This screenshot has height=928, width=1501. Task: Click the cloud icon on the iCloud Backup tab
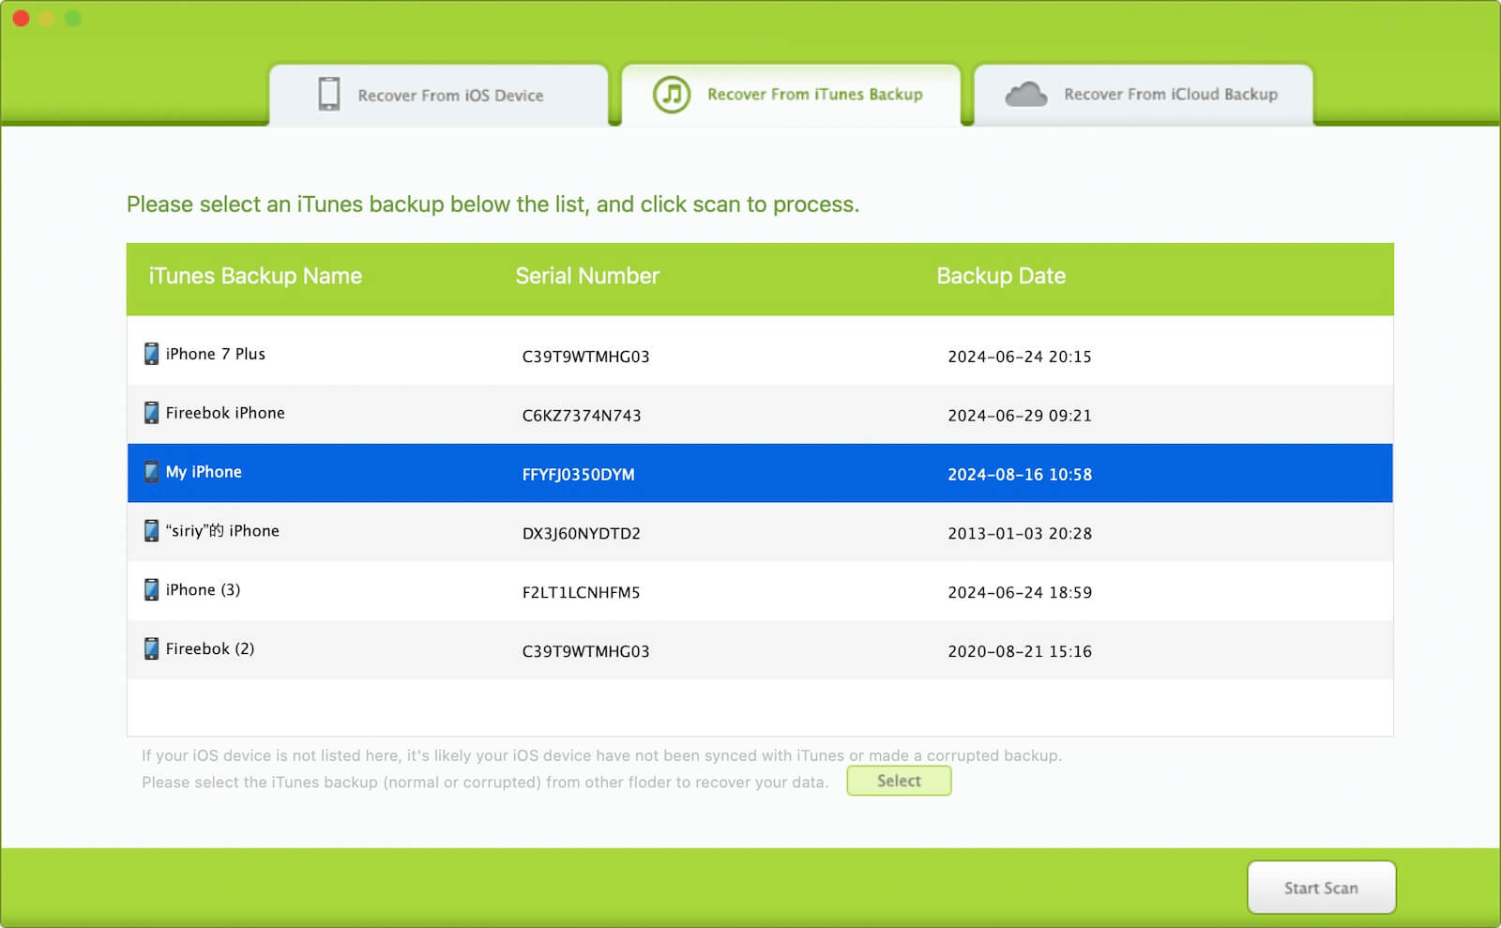click(1026, 94)
